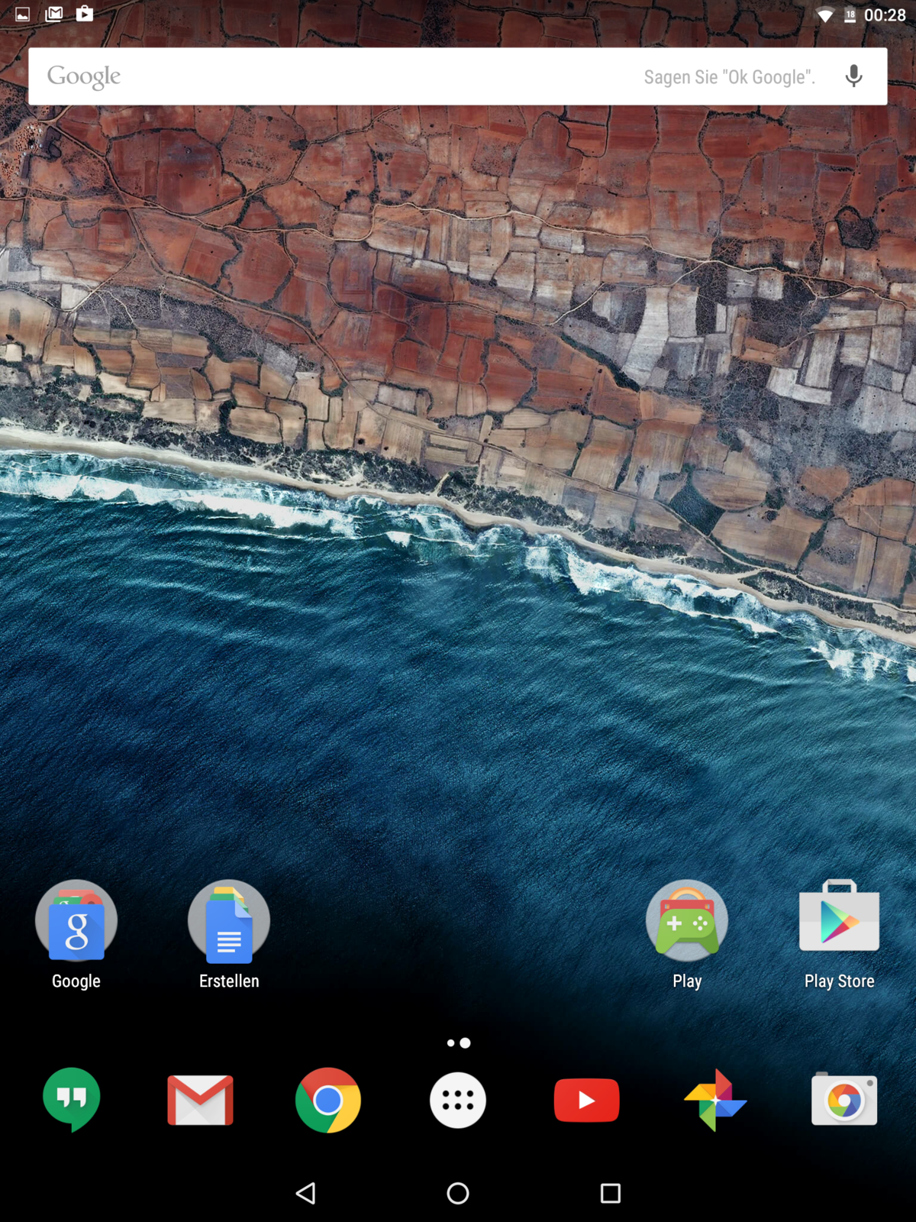Viewport: 916px width, 1222px height.
Task: Tap the Recent apps square button
Action: [x=611, y=1193]
